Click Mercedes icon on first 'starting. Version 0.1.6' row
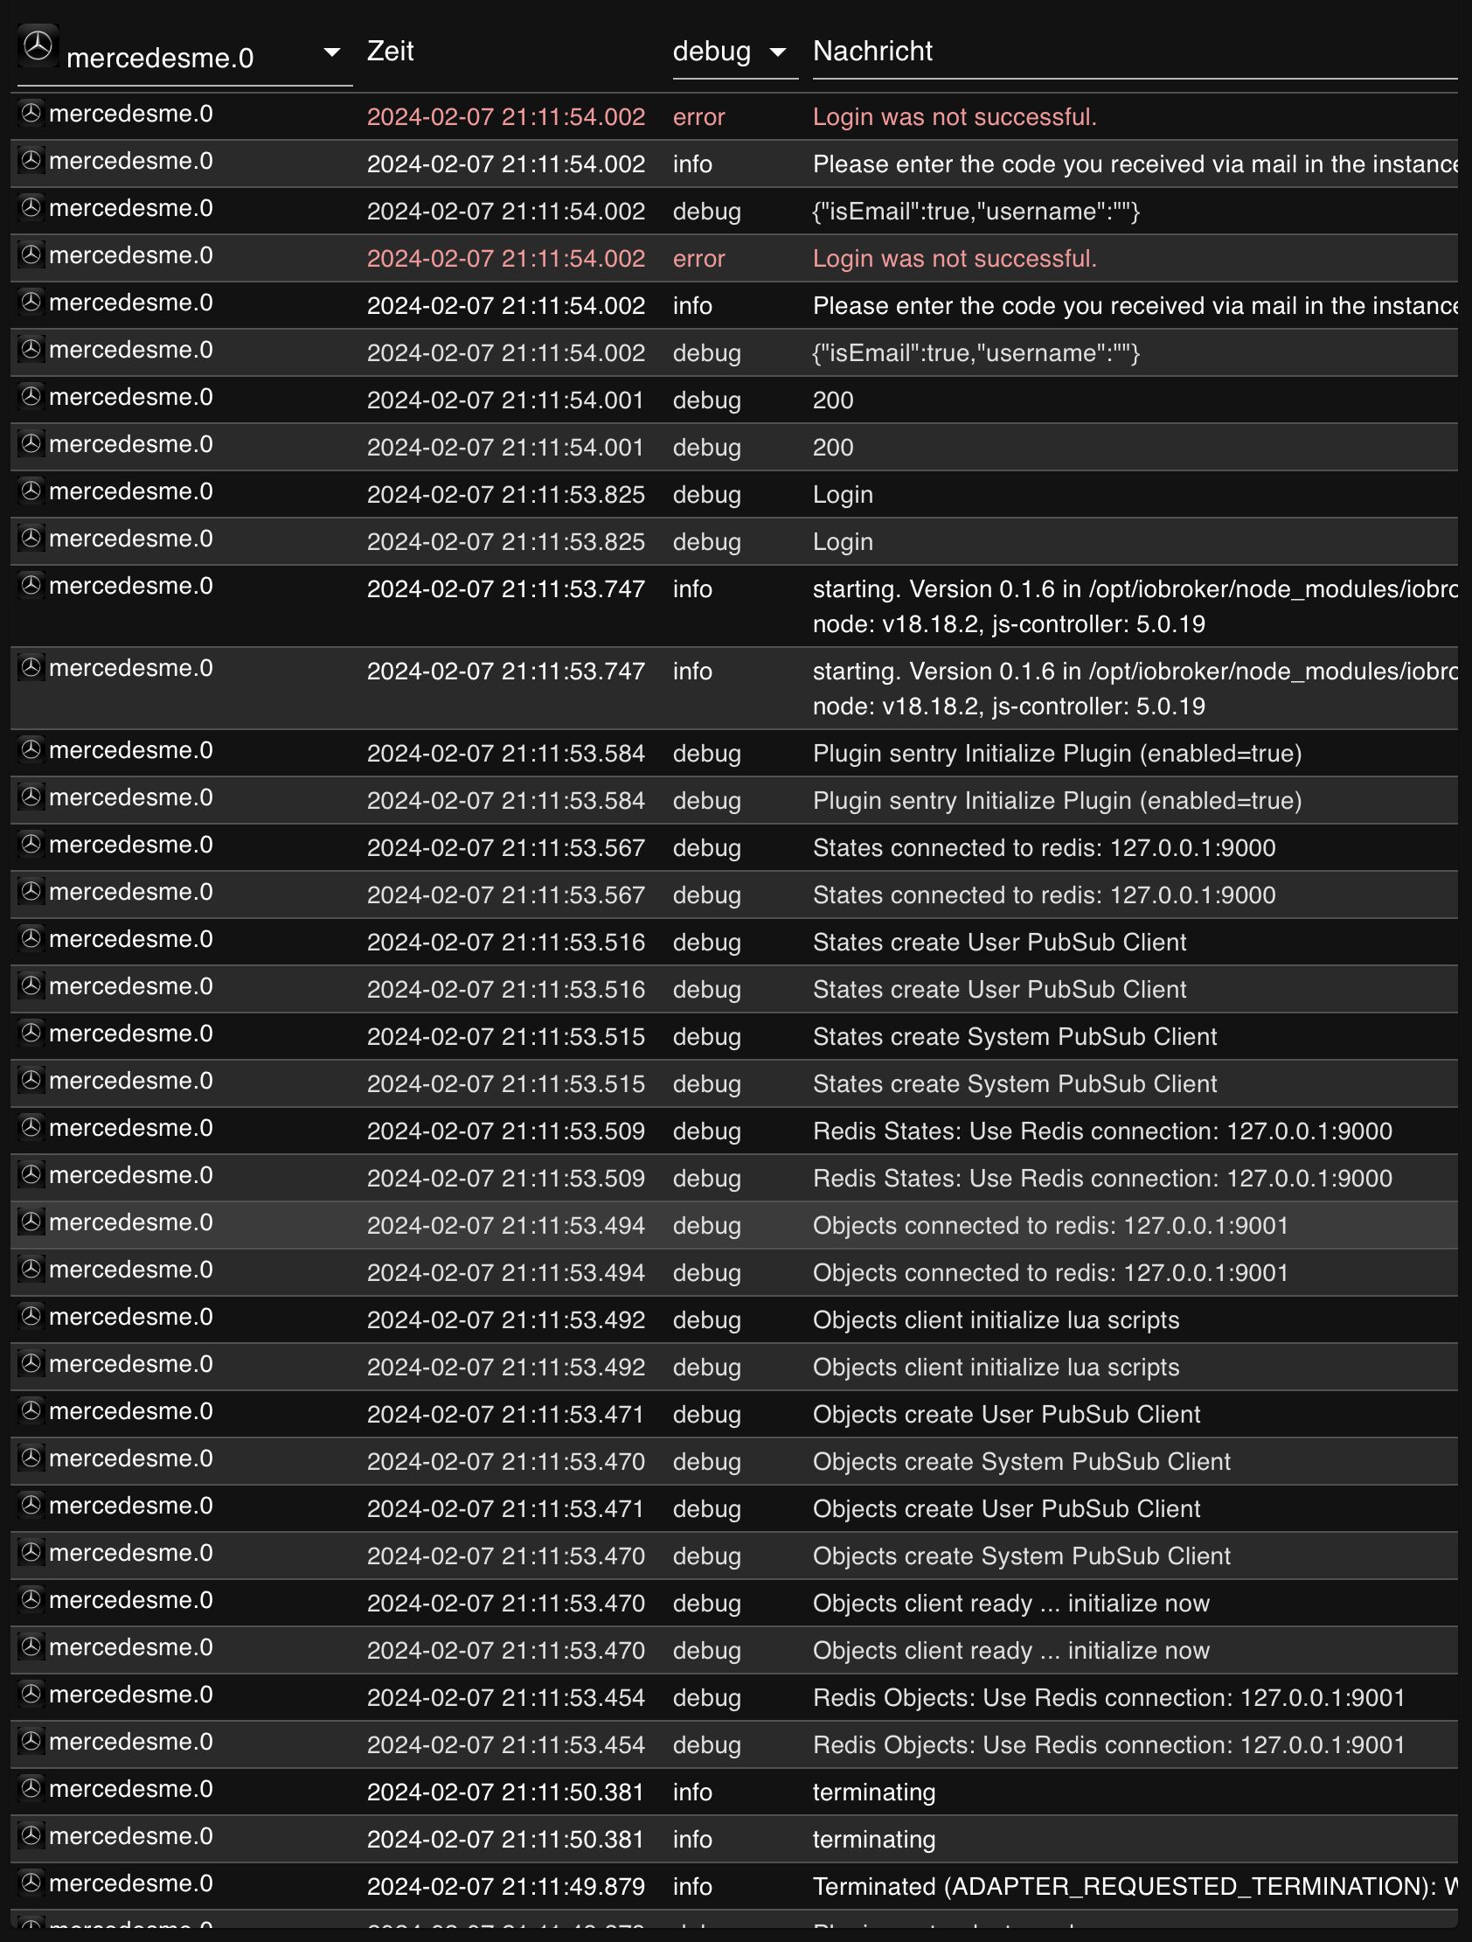Image resolution: width=1472 pixels, height=1942 pixels. (31, 586)
